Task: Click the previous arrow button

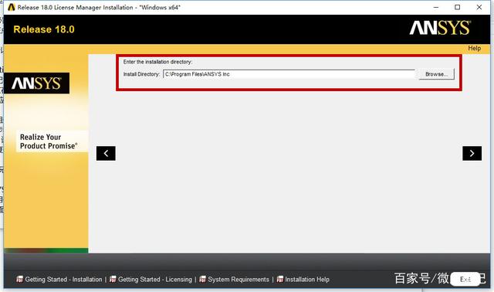Action: tap(106, 153)
